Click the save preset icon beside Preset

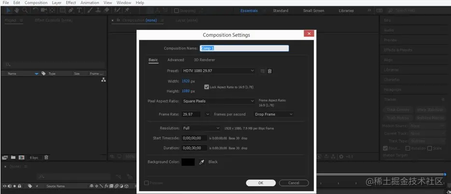pyautogui.click(x=262, y=71)
